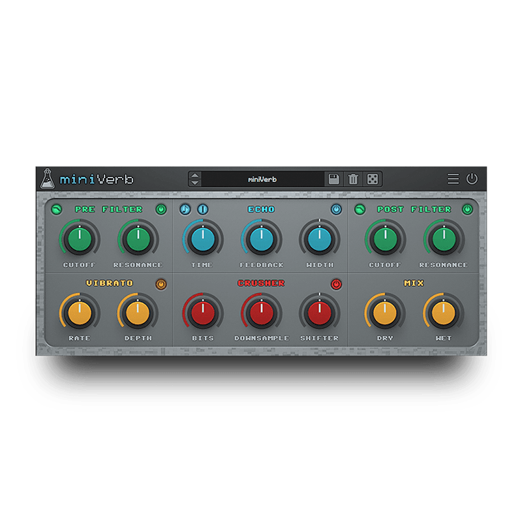Toggle Echo section power button
This screenshot has height=522, width=522.
[336, 209]
